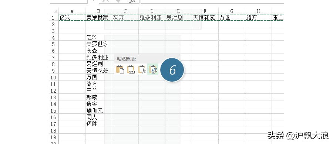Click cell D1 containing 维多利亚
The height and width of the screenshot is (144, 333).
152,17
